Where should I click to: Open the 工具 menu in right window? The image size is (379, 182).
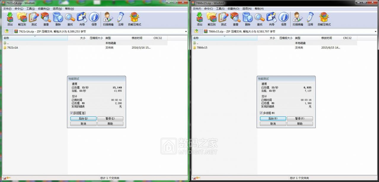[x=220, y=9]
